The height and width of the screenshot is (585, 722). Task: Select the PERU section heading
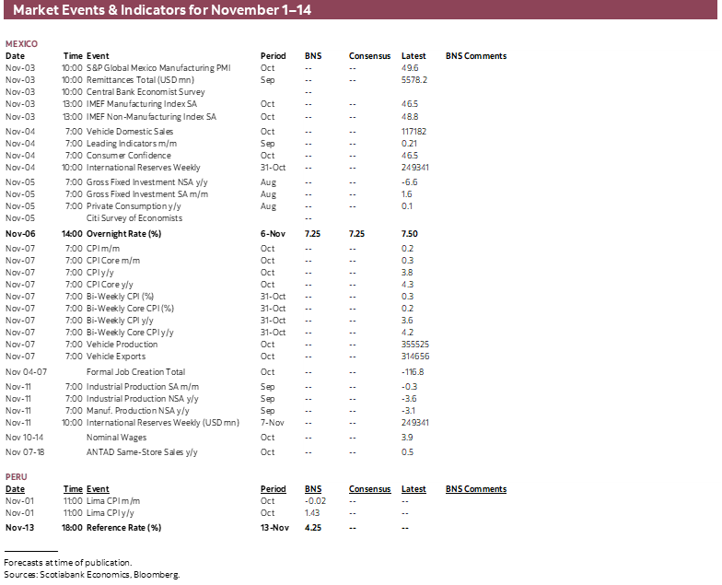(x=17, y=477)
